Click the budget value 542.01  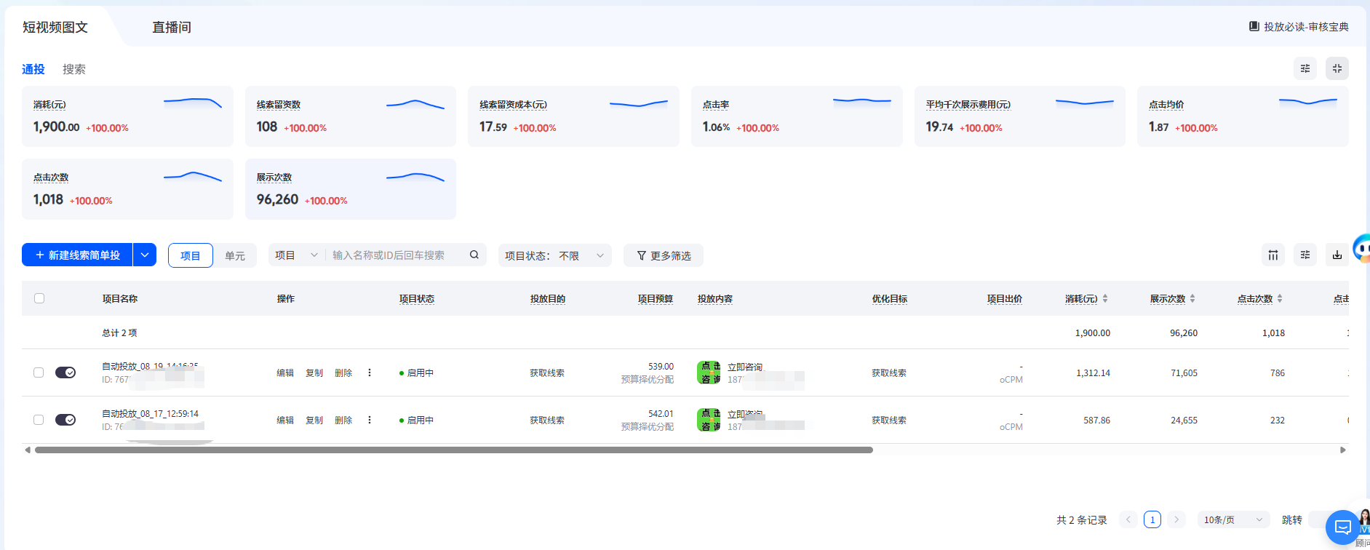pos(661,414)
